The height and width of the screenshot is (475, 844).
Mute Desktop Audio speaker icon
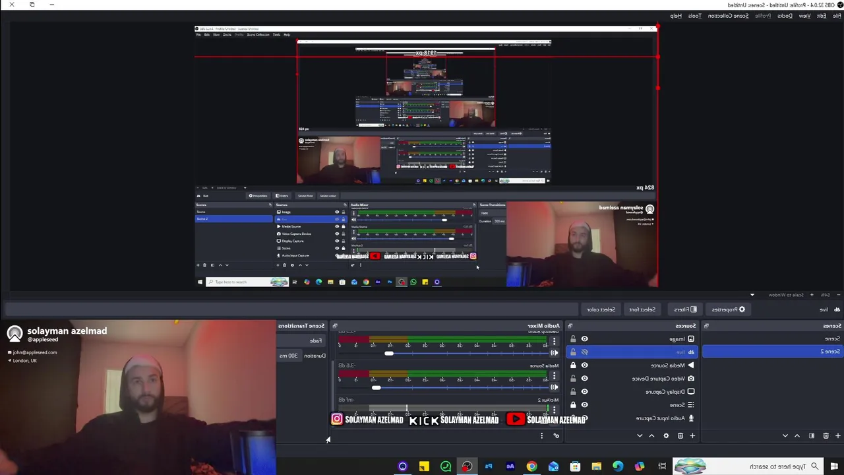[x=554, y=353]
